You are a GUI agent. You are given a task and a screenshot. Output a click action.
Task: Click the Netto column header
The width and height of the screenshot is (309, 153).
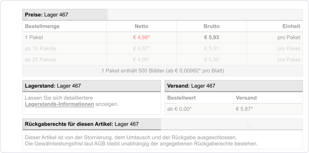click(x=141, y=26)
